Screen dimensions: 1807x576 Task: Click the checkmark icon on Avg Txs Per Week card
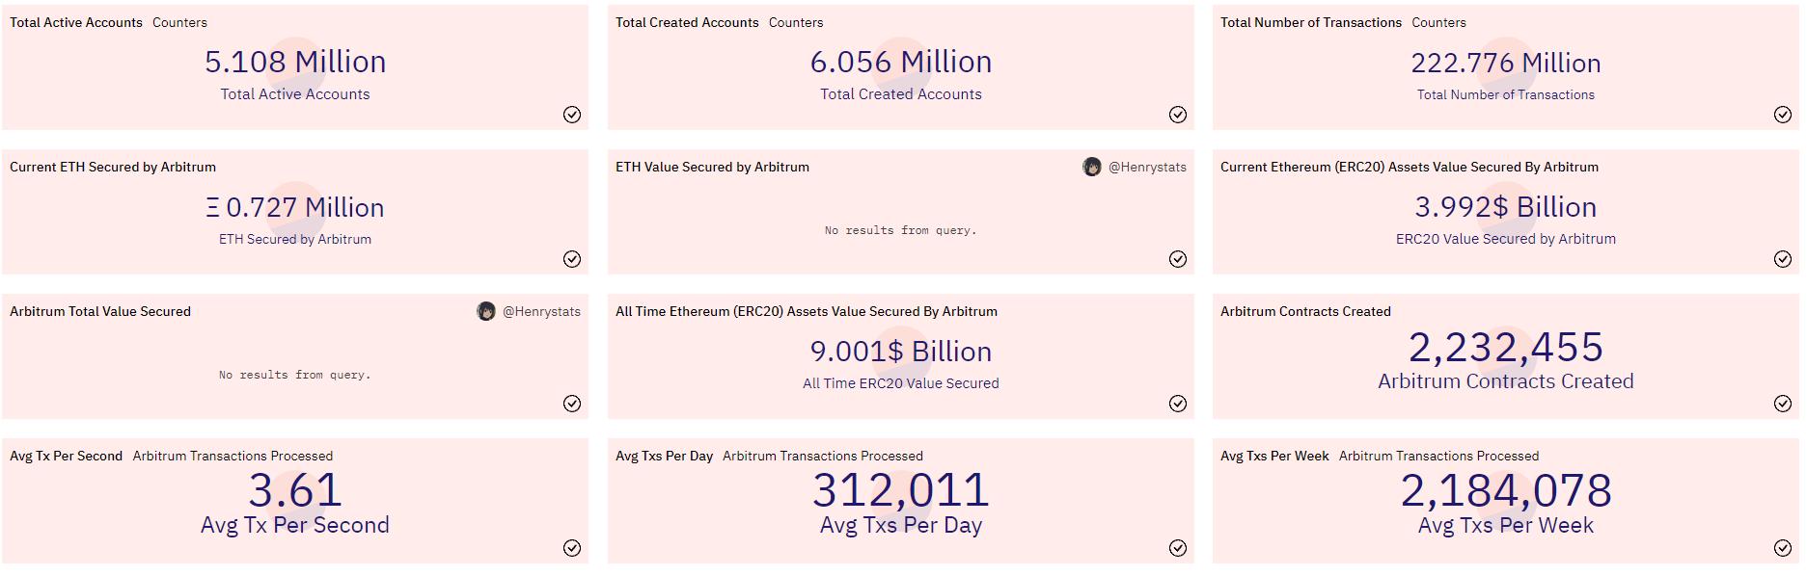(x=1783, y=549)
